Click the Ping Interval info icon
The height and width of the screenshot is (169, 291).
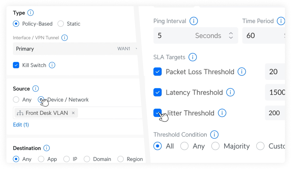coord(194,21)
